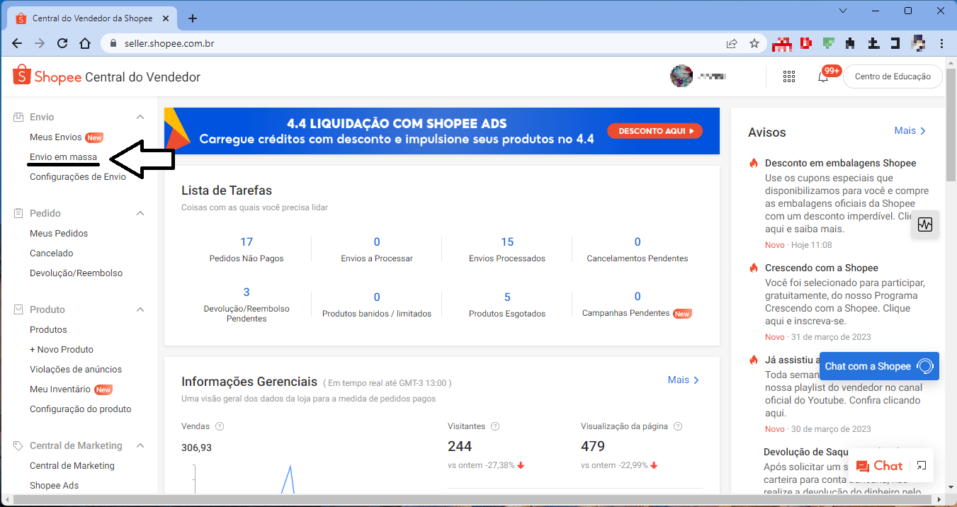Click Visualização da página help icon
This screenshot has height=507, width=957.
point(678,426)
